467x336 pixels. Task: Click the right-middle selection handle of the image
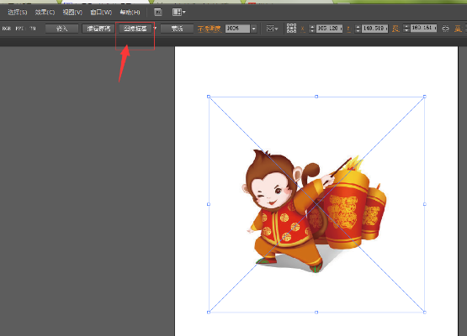click(424, 204)
